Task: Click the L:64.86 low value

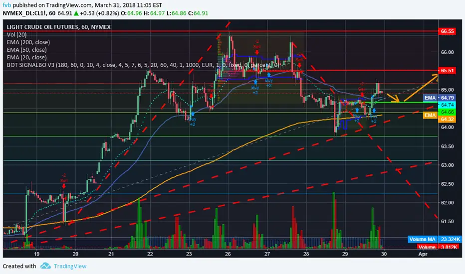Action: pos(176,13)
